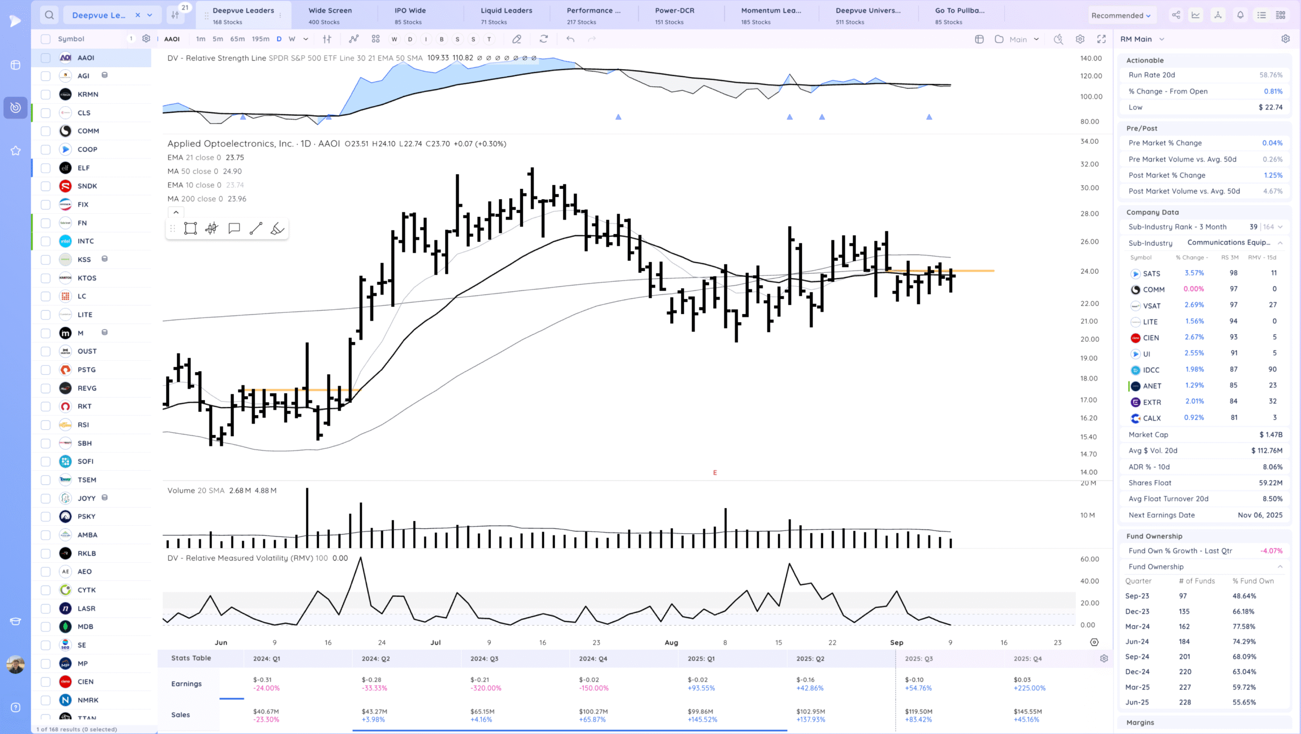Collapse the Sub-Industry section chevron
This screenshot has height=734, width=1301.
tap(1280, 243)
